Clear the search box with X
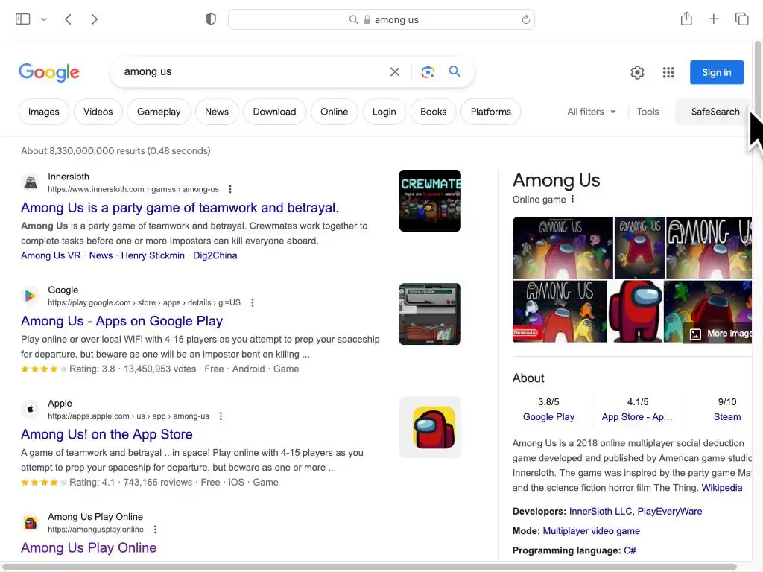The height and width of the screenshot is (572, 763). tap(395, 72)
